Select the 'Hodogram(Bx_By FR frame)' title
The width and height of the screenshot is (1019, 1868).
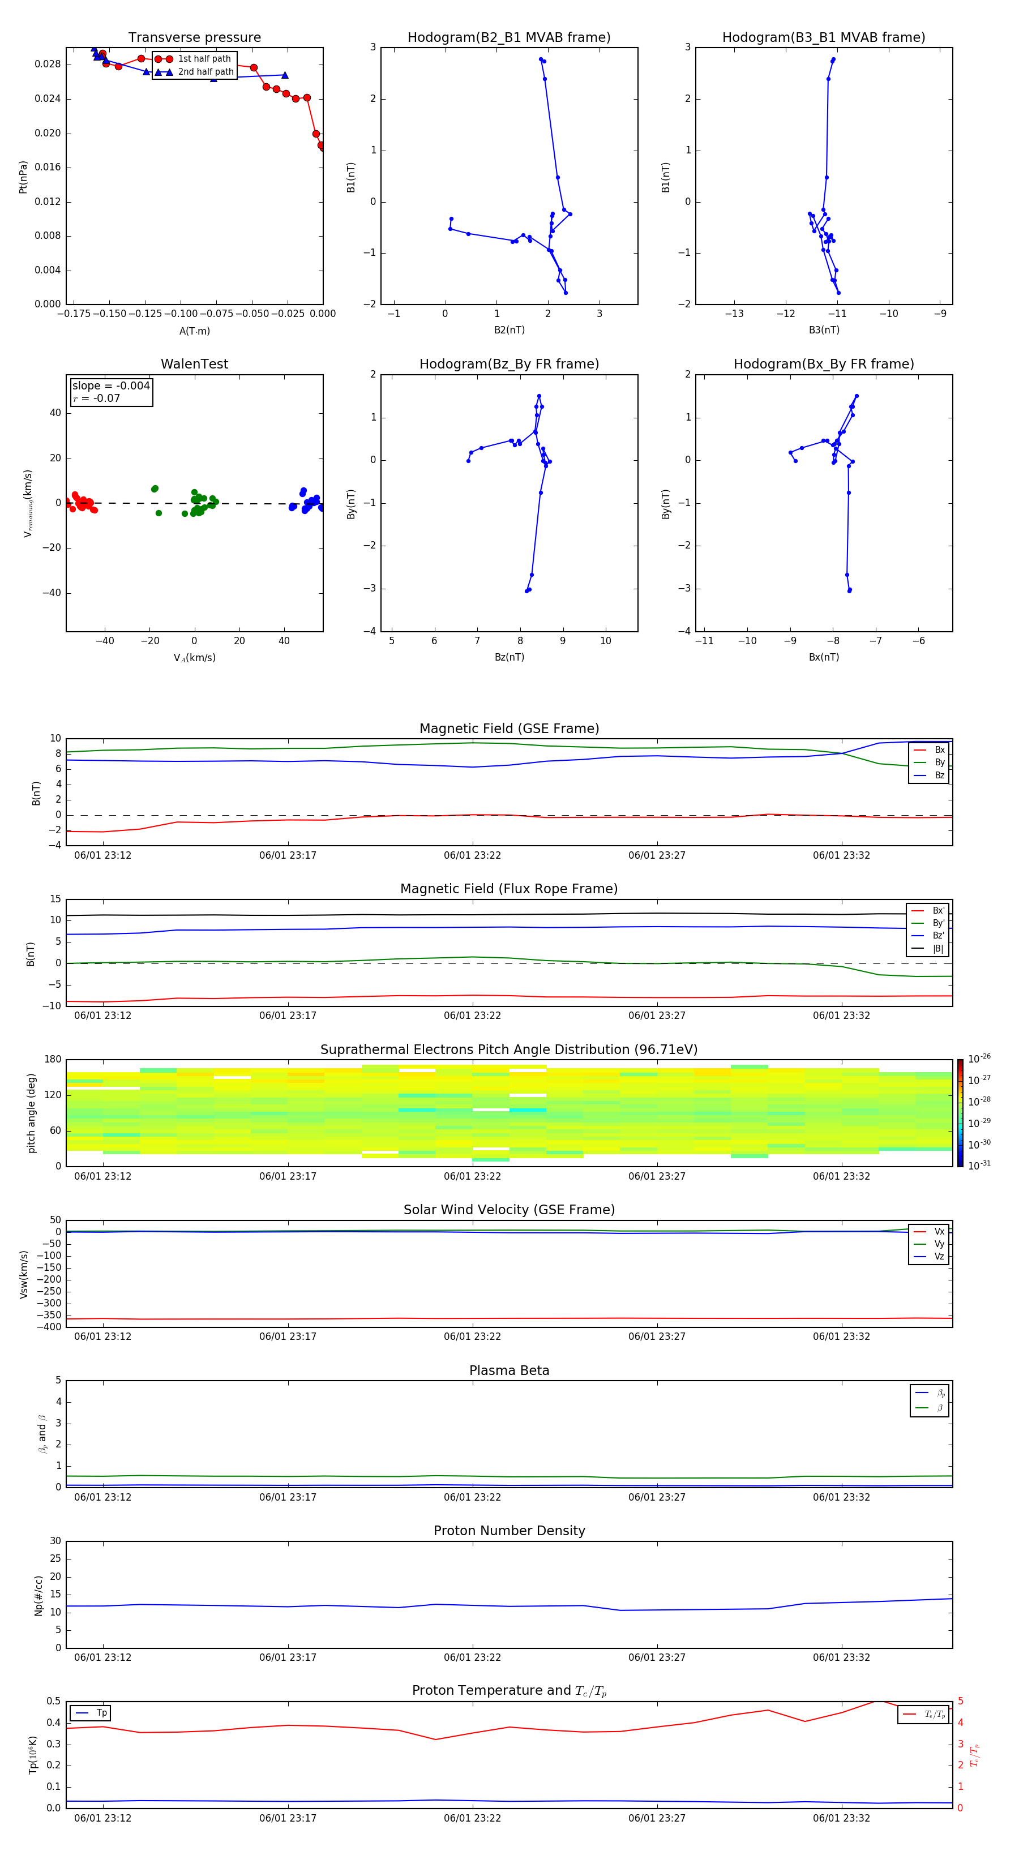click(x=824, y=364)
